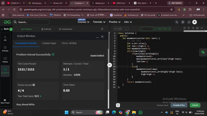
Task: Reset code with the refresh icon
Action: pyautogui.click(x=197, y=28)
